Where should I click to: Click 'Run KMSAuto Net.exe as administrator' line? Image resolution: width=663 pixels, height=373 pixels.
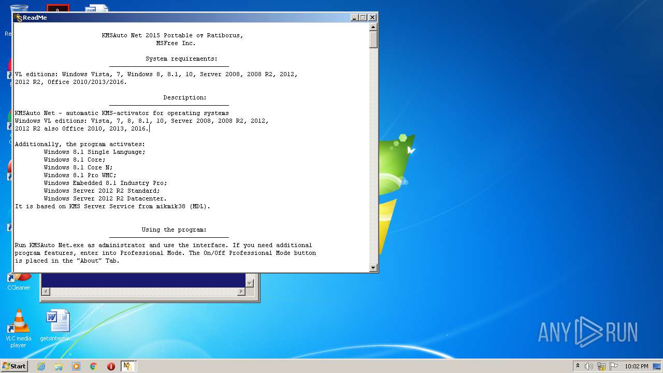163,245
